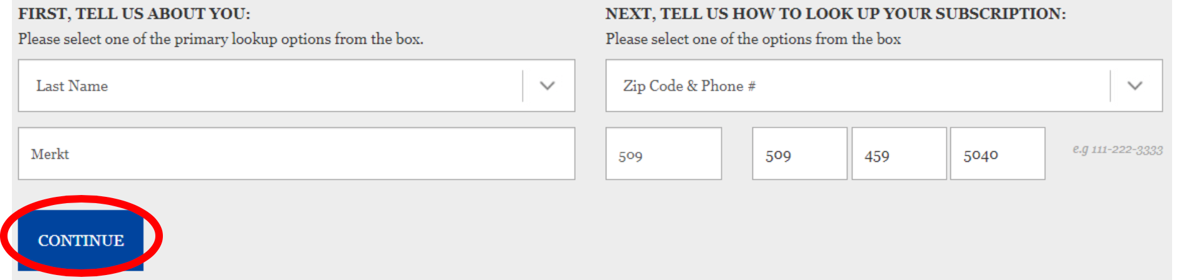1184x280 pixels.
Task: Select the phone area code field
Action: tap(799, 154)
